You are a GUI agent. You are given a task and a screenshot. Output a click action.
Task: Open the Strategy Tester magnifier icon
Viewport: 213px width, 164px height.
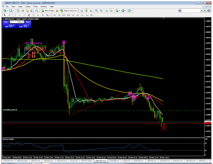[x=37, y=11]
